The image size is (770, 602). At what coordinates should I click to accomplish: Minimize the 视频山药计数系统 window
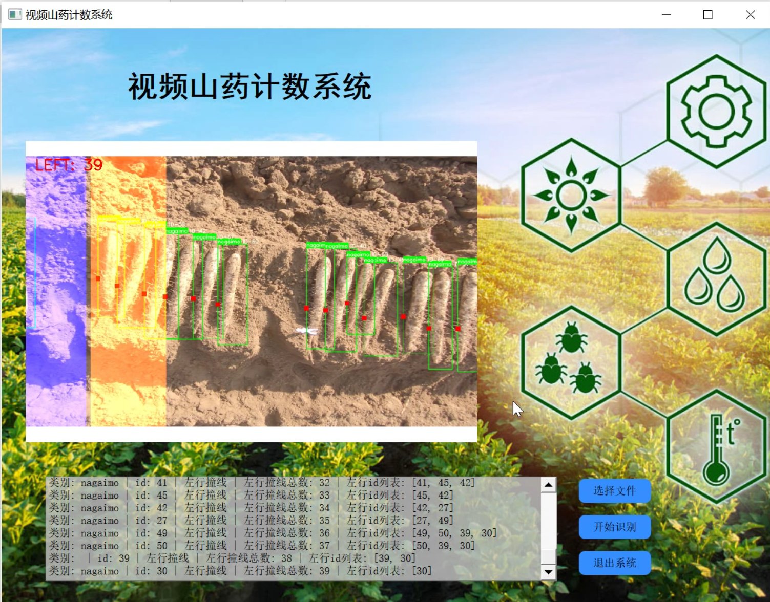pyautogui.click(x=666, y=14)
